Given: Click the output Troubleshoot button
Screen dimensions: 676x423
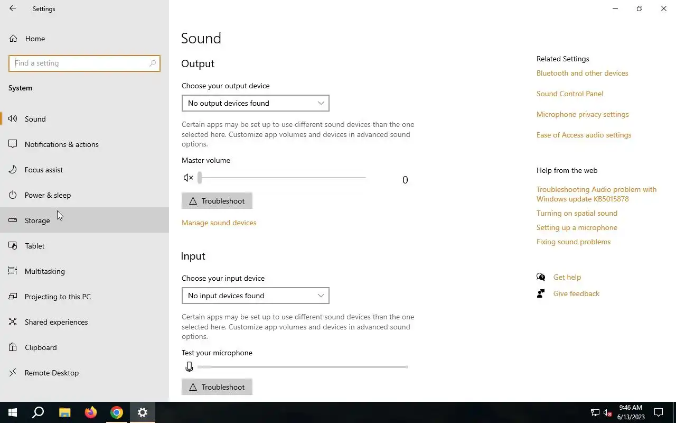Looking at the screenshot, I should pyautogui.click(x=217, y=201).
